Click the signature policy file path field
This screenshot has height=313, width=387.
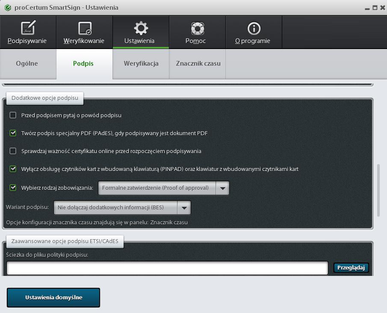pos(167,268)
